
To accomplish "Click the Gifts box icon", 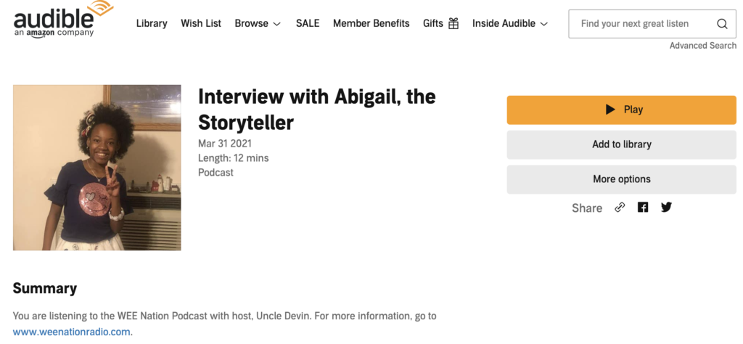I will (453, 23).
